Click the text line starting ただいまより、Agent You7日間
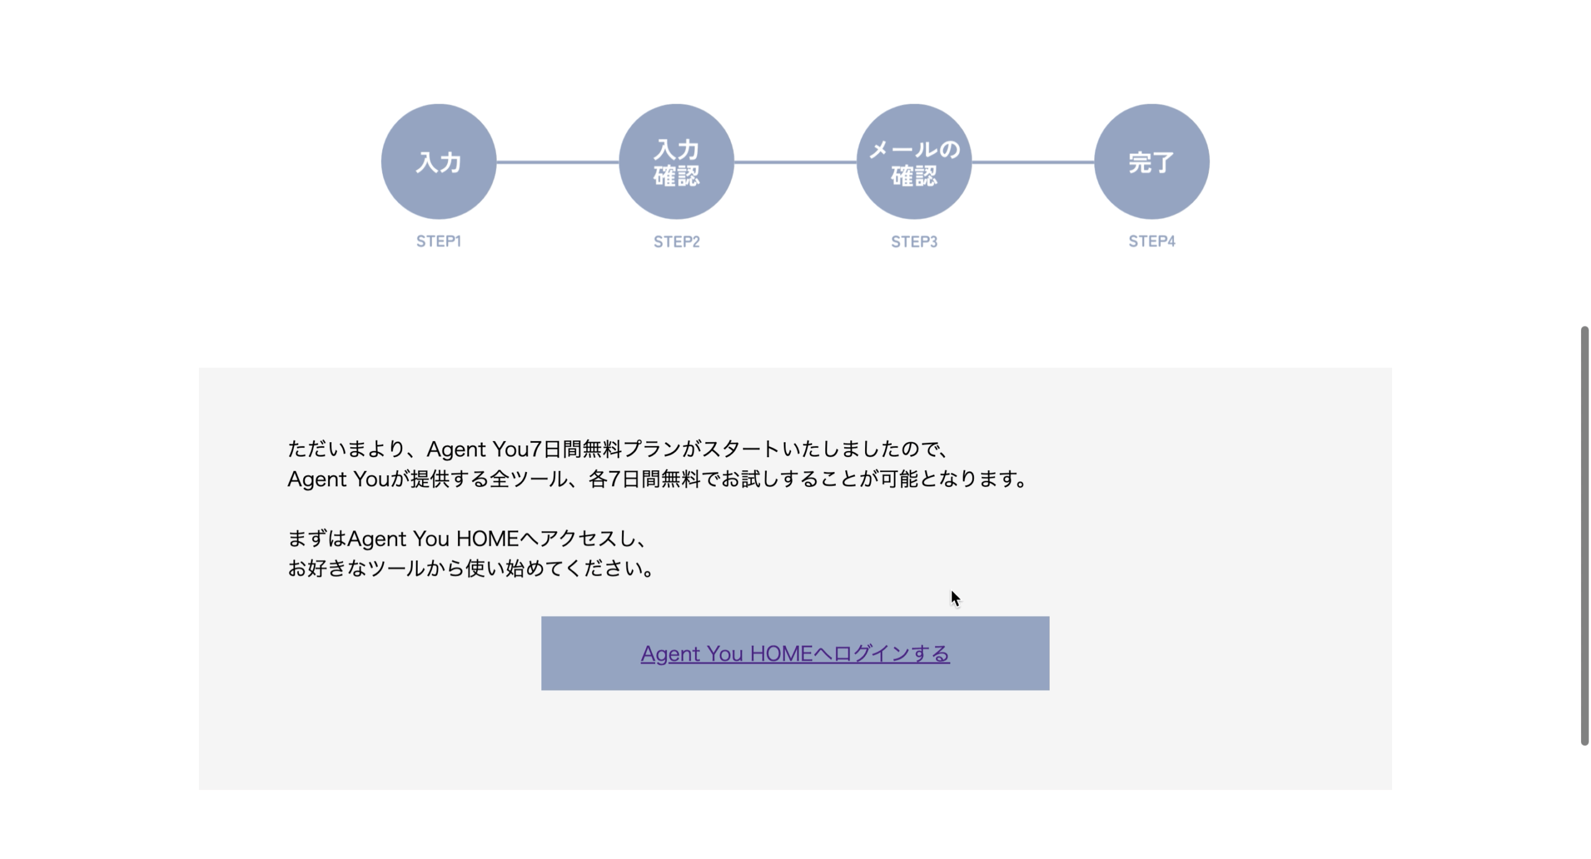 [x=617, y=448]
